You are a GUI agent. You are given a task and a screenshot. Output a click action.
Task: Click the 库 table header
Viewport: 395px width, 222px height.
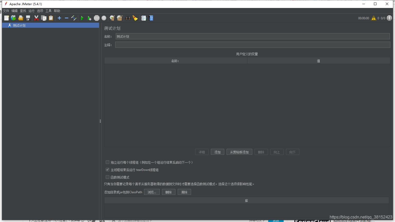[247, 201]
